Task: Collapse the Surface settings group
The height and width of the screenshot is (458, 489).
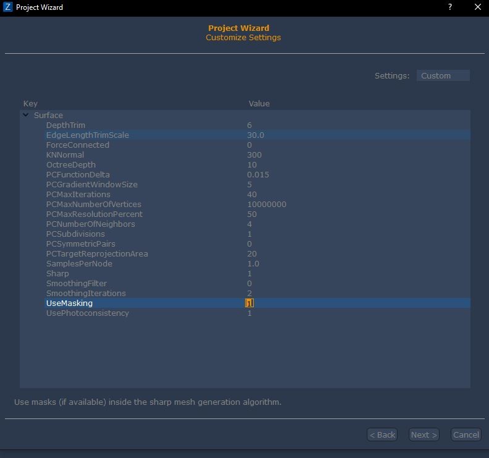Action: pos(26,115)
